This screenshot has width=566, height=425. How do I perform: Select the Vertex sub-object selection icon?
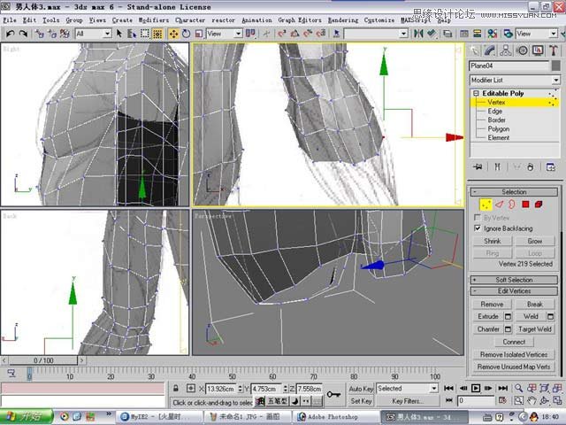485,205
